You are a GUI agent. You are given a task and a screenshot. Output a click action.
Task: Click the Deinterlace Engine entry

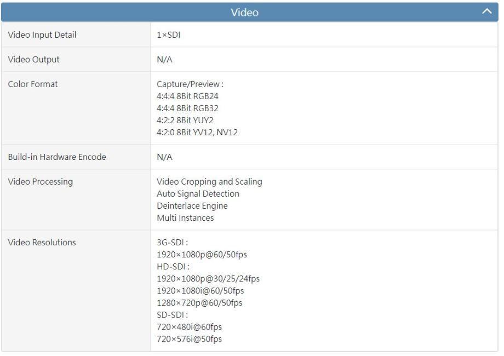coord(192,206)
